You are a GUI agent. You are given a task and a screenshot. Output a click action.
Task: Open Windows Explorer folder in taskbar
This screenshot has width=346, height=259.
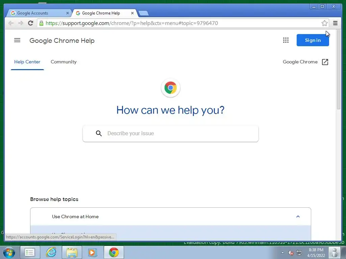[x=72, y=252]
